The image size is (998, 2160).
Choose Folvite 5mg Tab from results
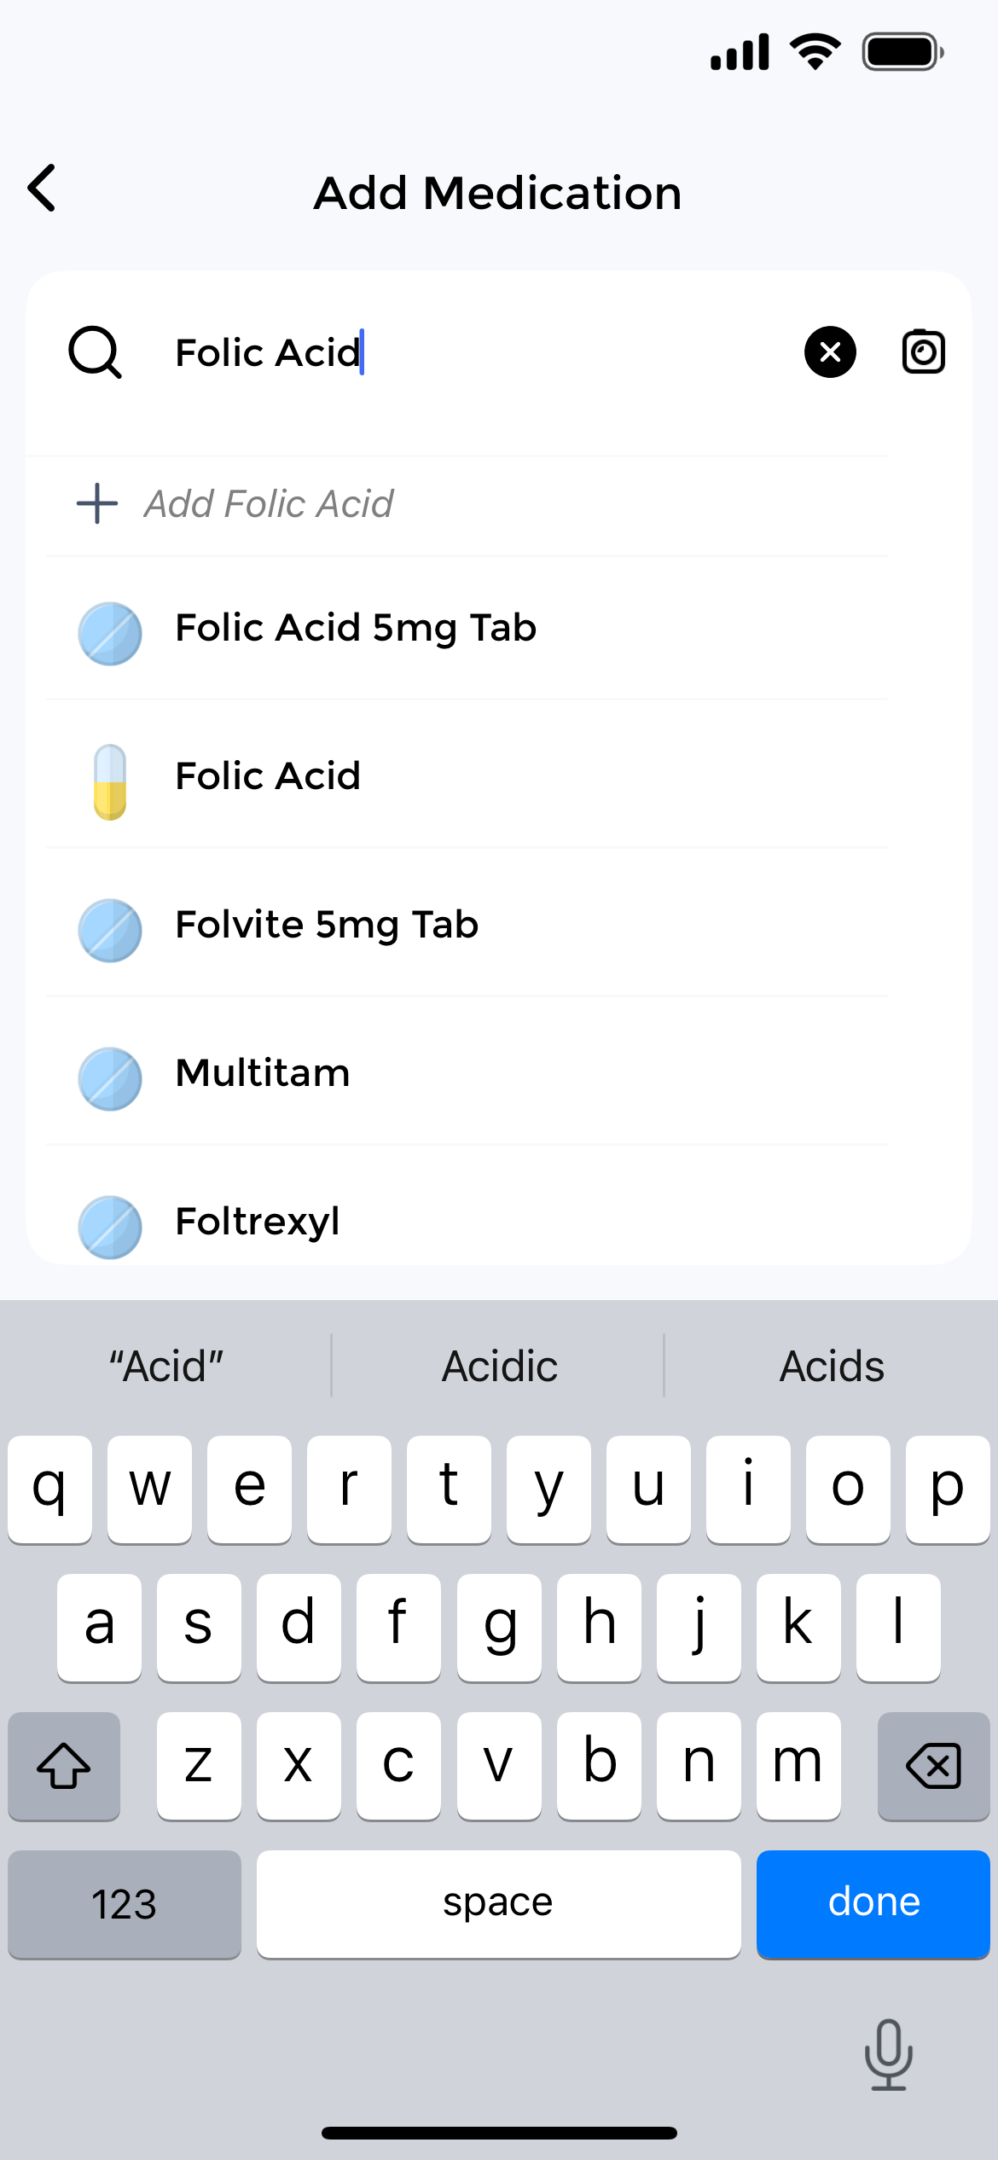pos(327,926)
